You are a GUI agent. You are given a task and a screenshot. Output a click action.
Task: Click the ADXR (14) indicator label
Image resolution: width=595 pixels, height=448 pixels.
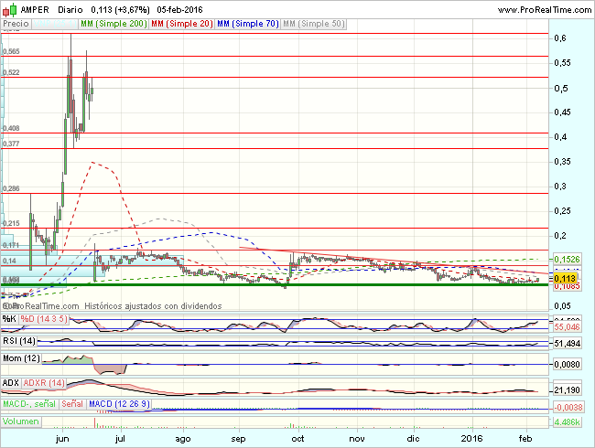46,382
